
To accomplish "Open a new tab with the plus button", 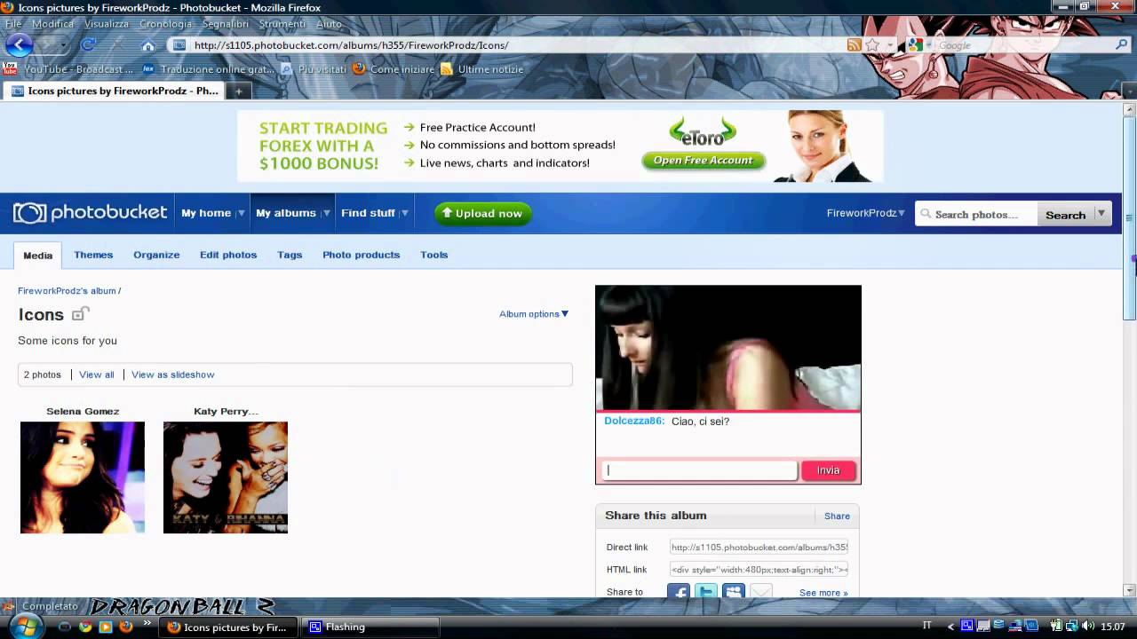I will [238, 91].
